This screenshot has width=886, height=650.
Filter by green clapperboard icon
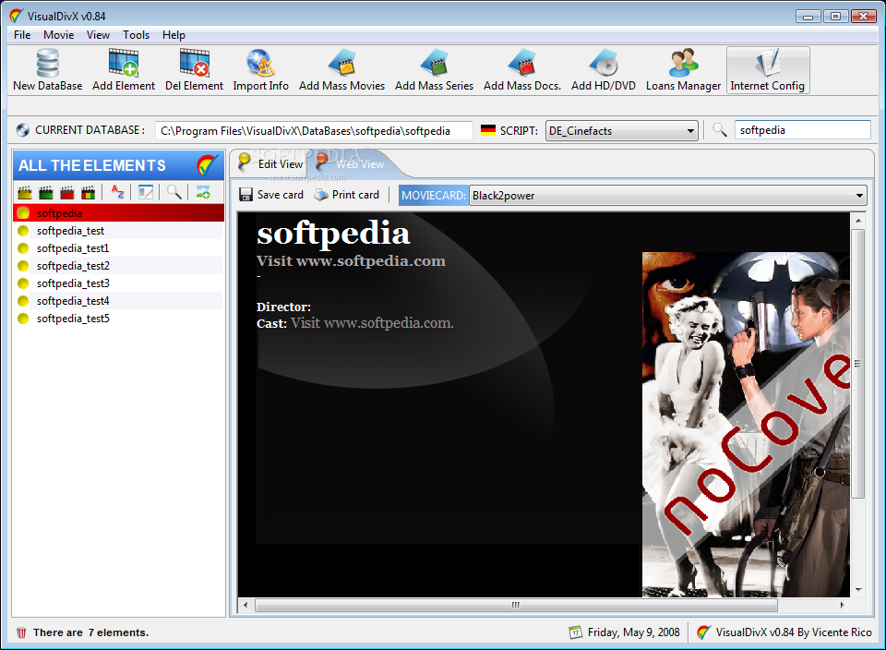pos(46,193)
